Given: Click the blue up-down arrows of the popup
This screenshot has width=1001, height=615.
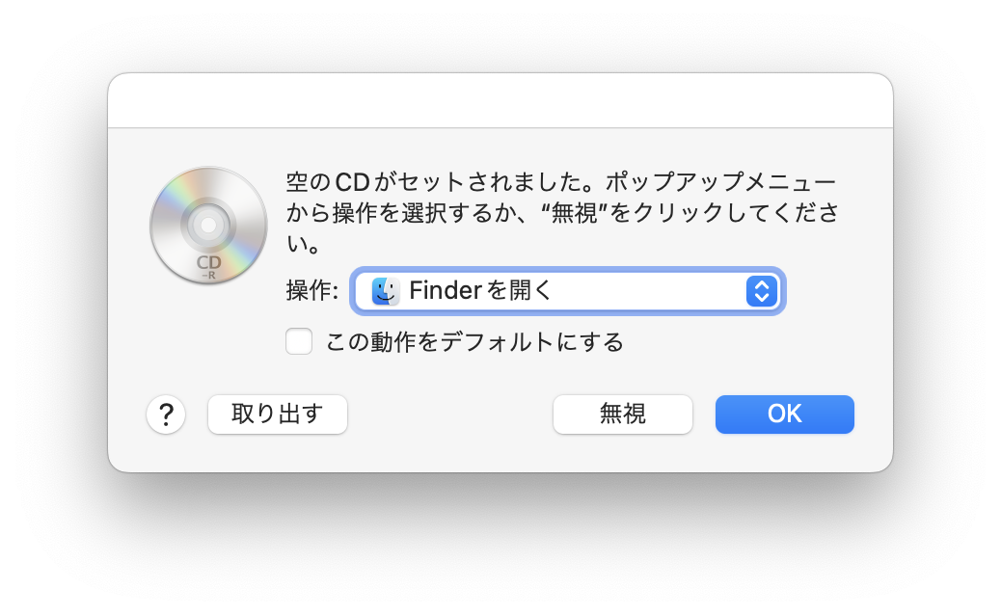Looking at the screenshot, I should point(761,290).
